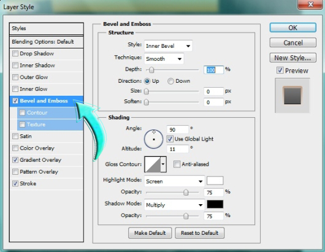Open the Highlight Mode Screen dropdown
Screen dimensions: 325x252
point(175,181)
